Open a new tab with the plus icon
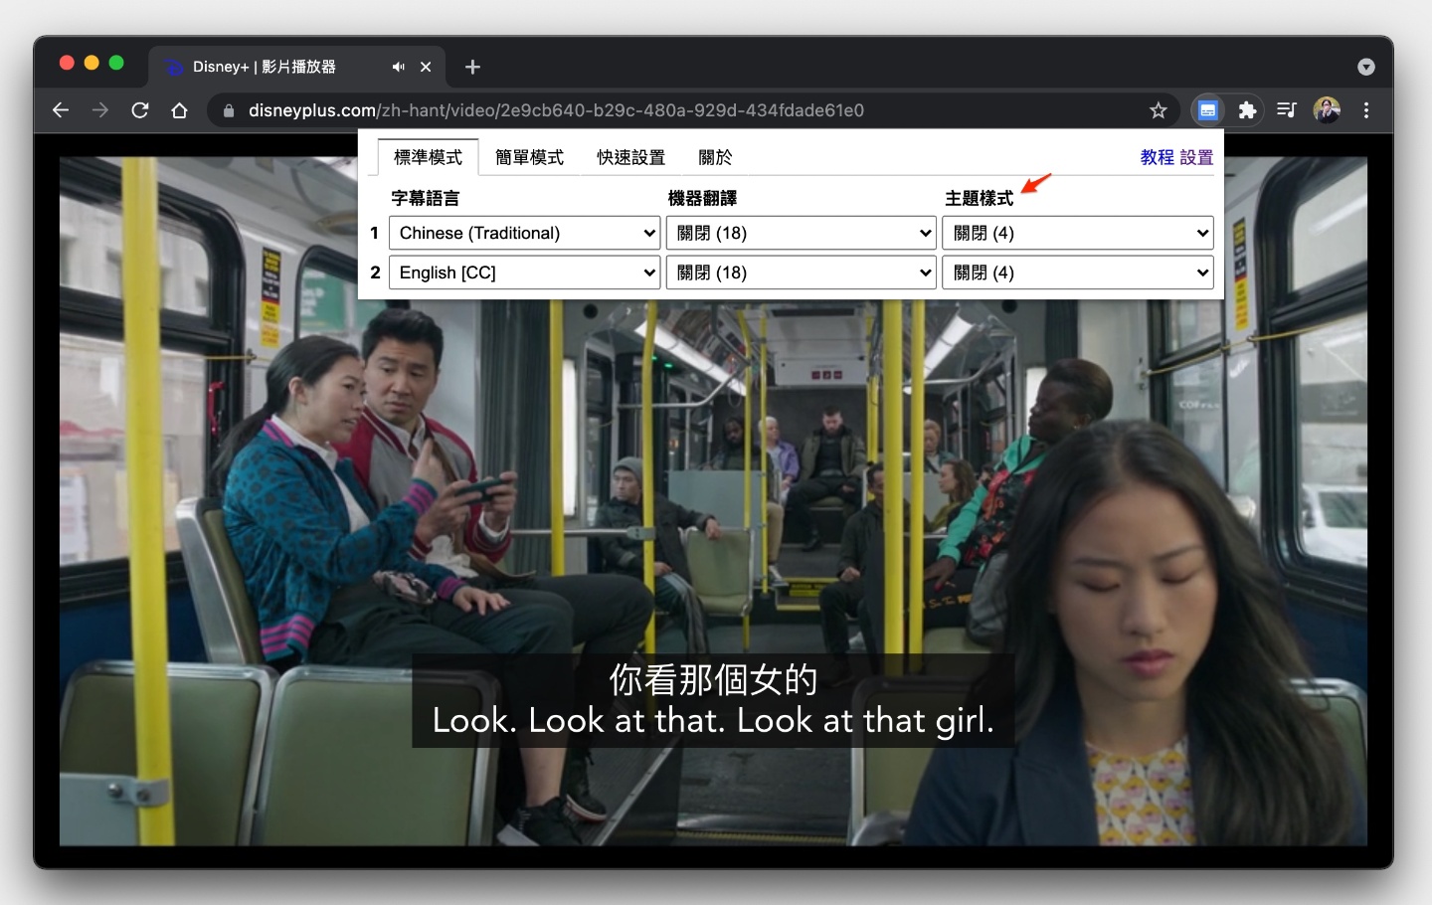 [x=472, y=67]
